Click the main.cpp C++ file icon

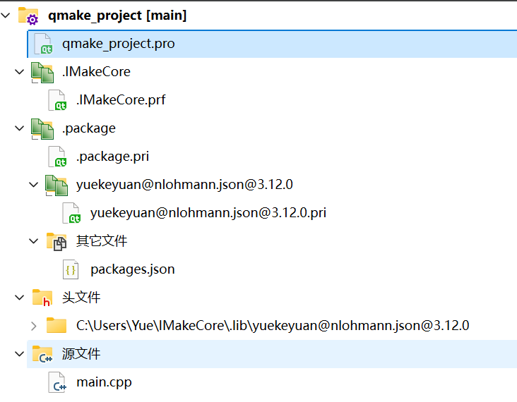pyautogui.click(x=57, y=383)
